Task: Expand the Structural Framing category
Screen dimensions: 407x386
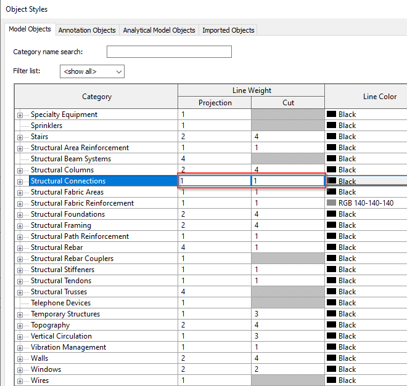Action: [20, 226]
